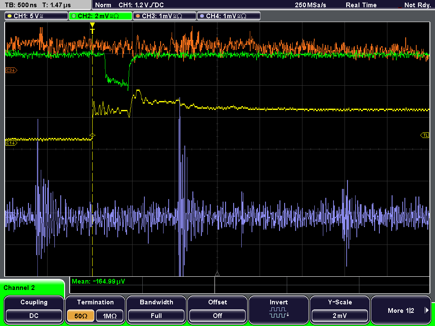The image size is (435, 326).
Task: Click the Channel 2 menu title
Action: tap(19, 288)
